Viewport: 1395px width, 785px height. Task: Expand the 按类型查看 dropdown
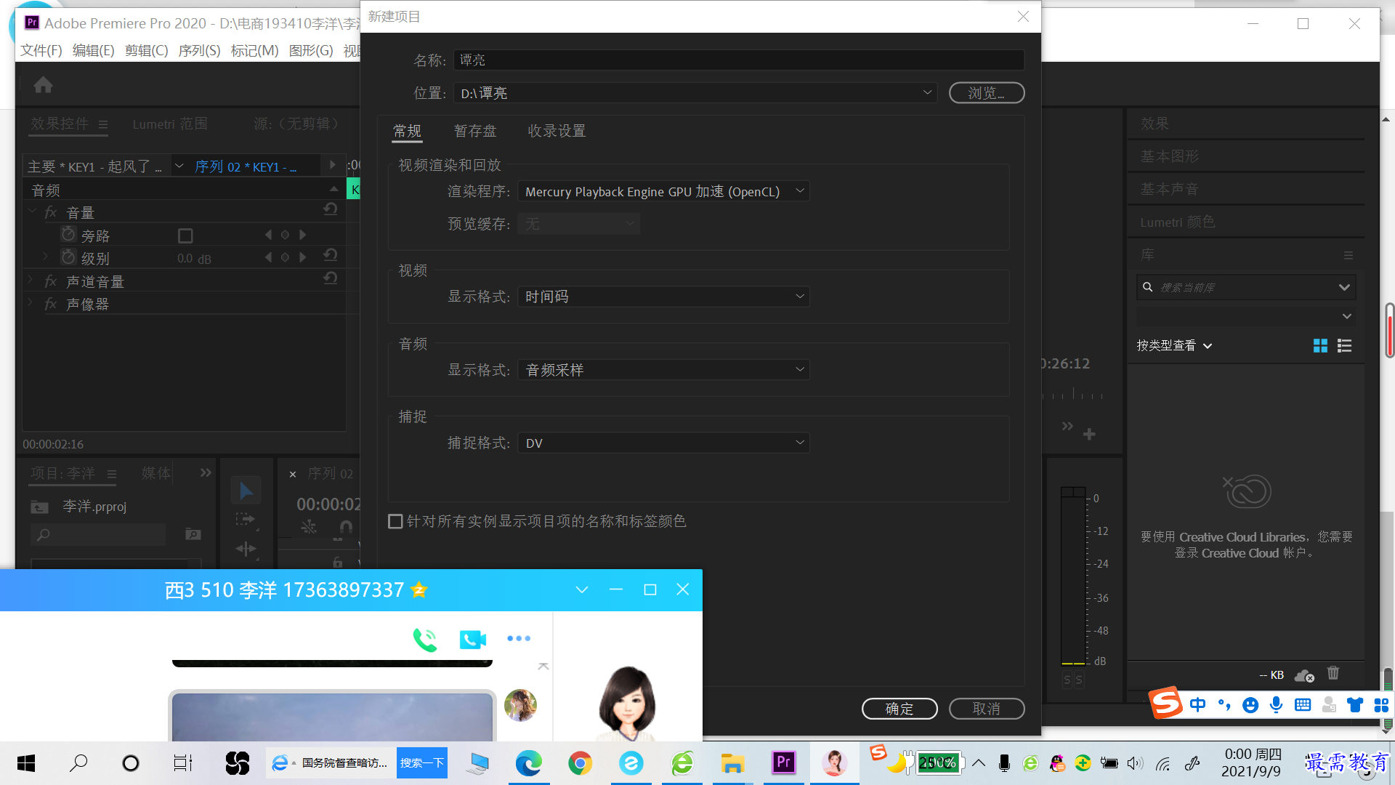pos(1174,346)
